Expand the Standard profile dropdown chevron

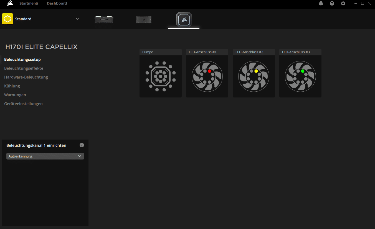(77, 19)
